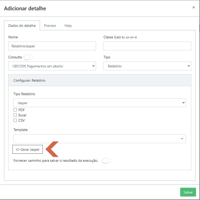Open the Consulta query dropdown

[x=52, y=66]
